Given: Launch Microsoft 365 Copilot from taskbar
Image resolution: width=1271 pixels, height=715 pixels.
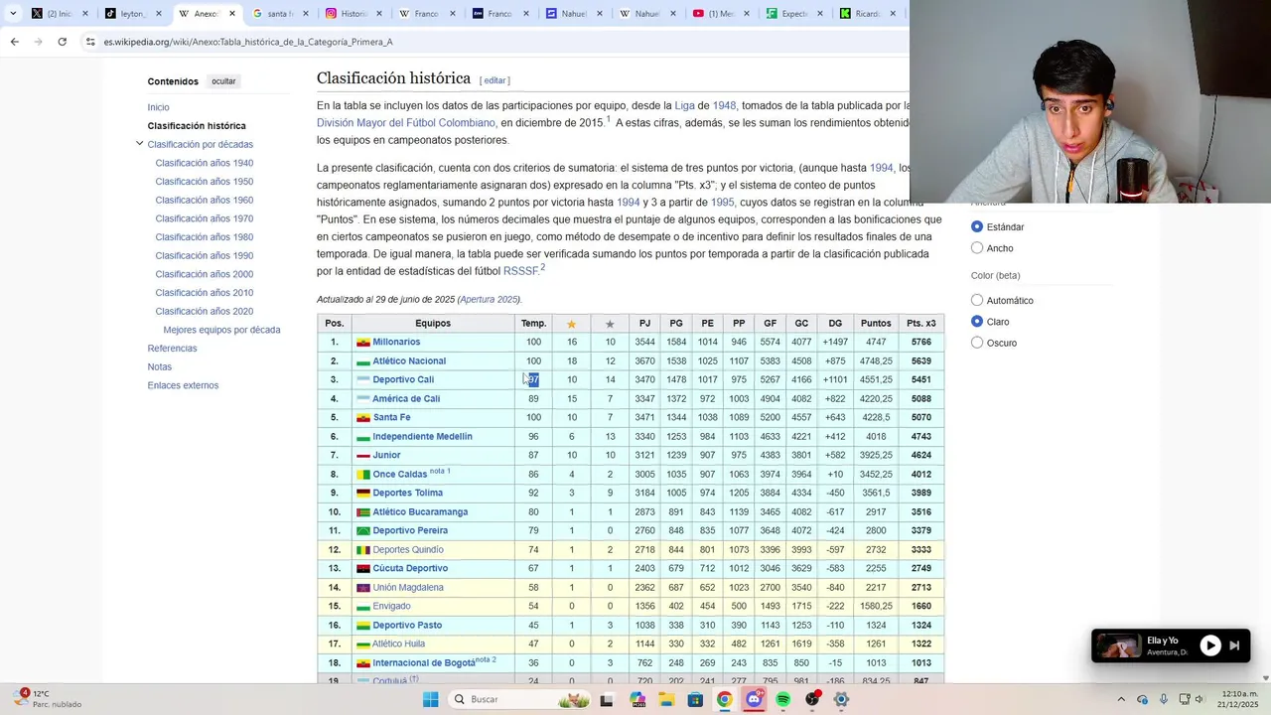Looking at the screenshot, I should [636, 699].
